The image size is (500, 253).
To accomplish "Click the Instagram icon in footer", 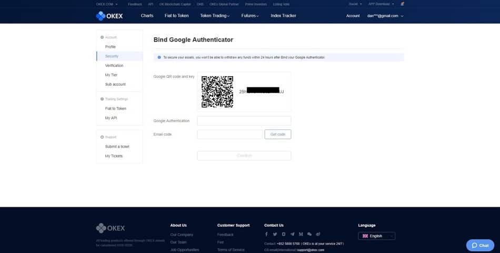I will point(284,234).
